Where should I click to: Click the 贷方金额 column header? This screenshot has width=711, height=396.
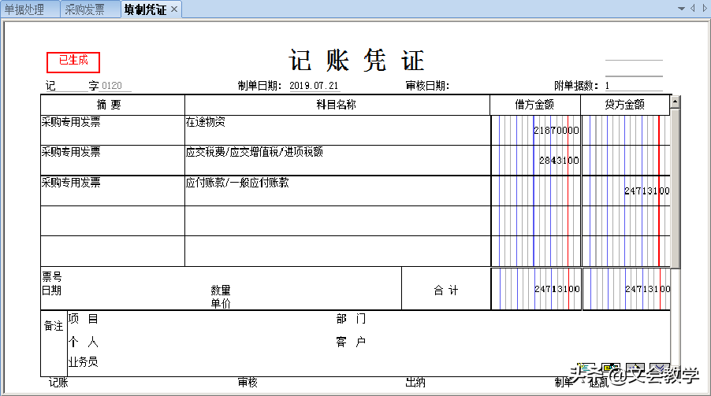point(625,105)
